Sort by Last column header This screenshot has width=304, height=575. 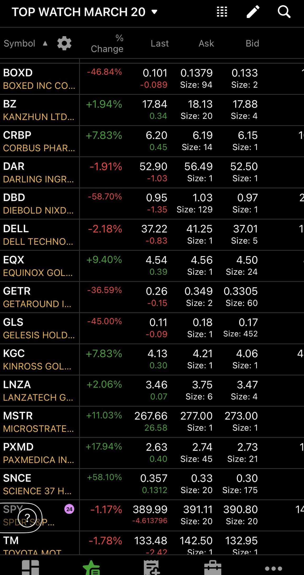click(x=160, y=44)
